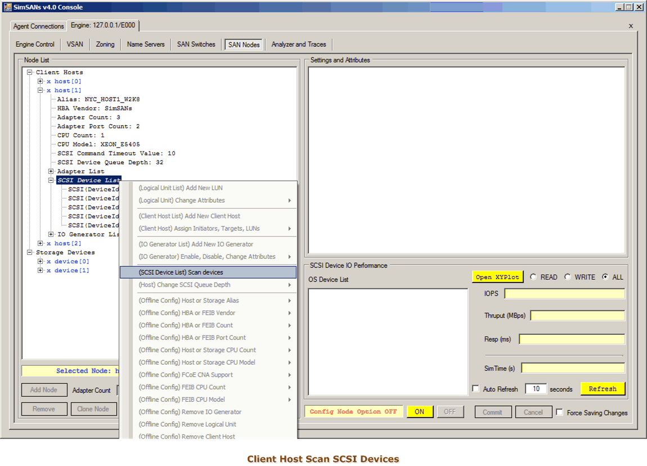Select the WRITE radio button
This screenshot has width=647, height=466.
pyautogui.click(x=568, y=277)
